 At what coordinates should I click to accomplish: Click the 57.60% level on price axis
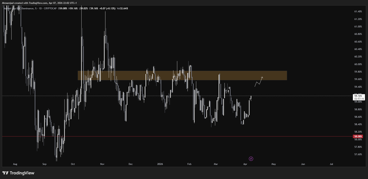358,154
